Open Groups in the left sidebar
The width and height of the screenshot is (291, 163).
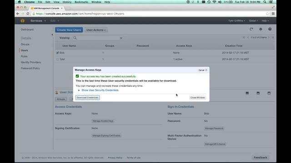pyautogui.click(x=25, y=44)
